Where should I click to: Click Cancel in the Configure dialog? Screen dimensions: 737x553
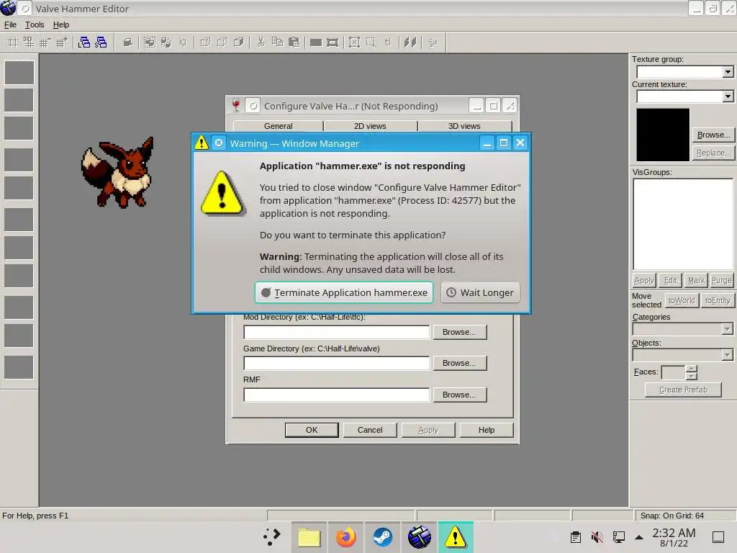(370, 430)
